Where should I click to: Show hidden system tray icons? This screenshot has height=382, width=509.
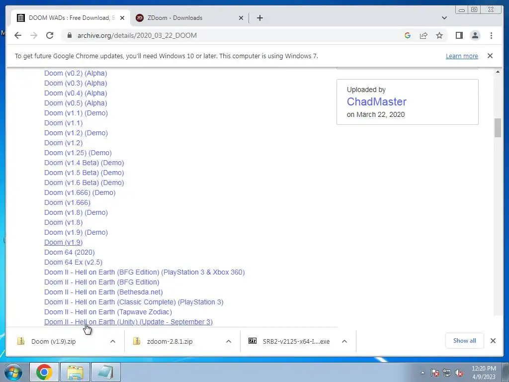pos(423,373)
